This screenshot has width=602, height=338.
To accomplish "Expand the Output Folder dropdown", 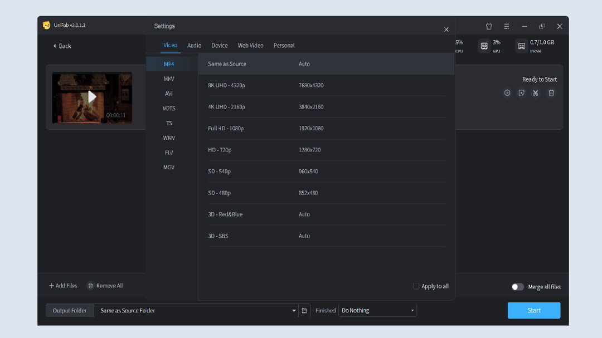I will click(x=294, y=311).
